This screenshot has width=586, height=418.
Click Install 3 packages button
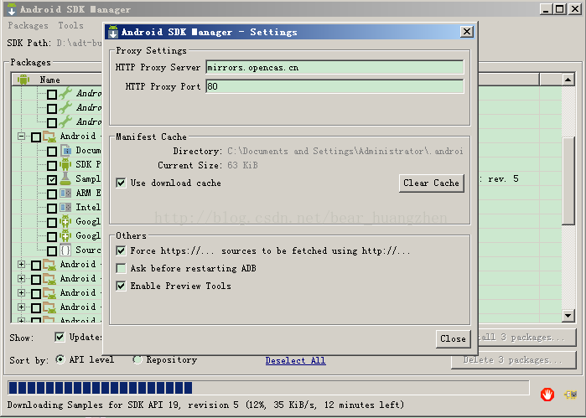pos(527,338)
